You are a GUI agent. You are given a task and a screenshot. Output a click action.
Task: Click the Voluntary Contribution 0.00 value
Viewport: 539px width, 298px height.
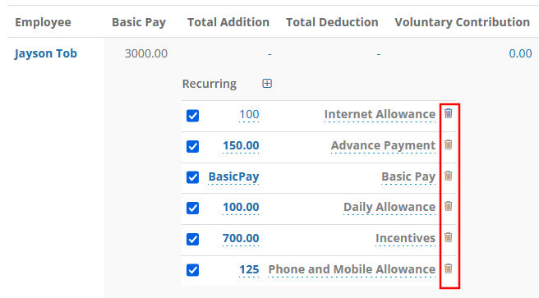(520, 53)
